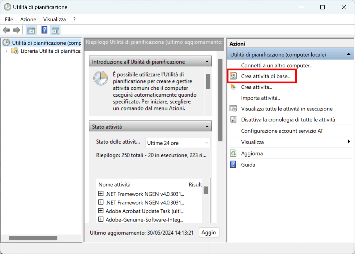Image resolution: width=355 pixels, height=254 pixels.
Task: Toggle the Action pane toolbar icon
Action: click(x=55, y=30)
